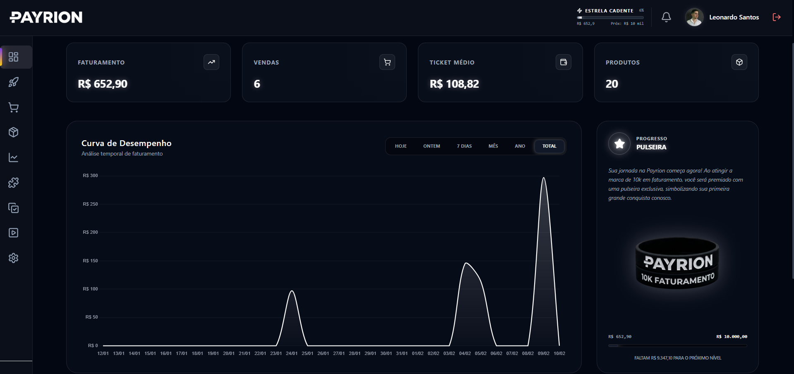Open the checklist icon in the sidebar
The image size is (794, 374).
14,208
